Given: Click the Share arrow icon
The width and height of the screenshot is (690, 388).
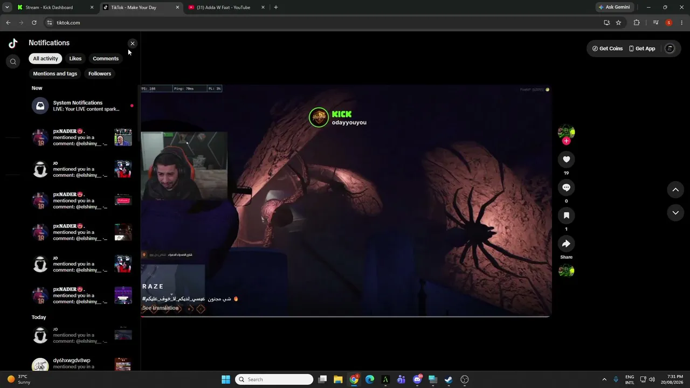Looking at the screenshot, I should pos(566,244).
